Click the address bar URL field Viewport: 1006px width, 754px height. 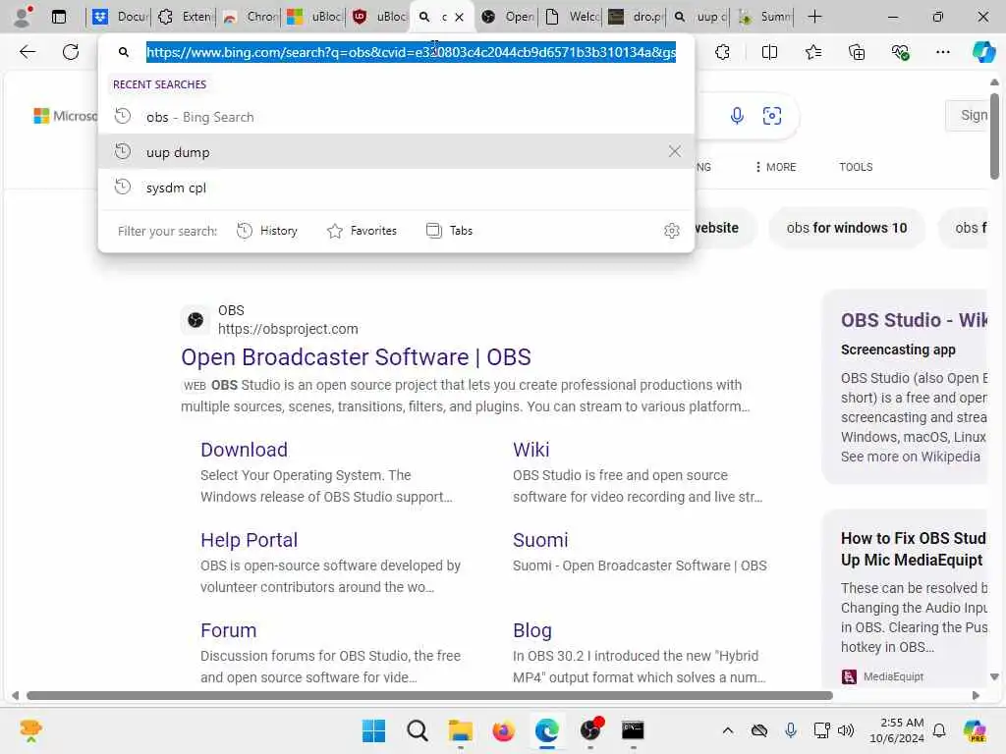click(411, 52)
